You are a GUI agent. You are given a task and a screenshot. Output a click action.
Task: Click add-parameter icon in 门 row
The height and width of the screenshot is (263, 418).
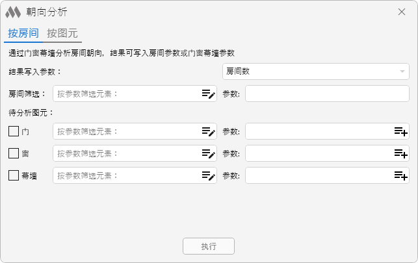pos(401,131)
